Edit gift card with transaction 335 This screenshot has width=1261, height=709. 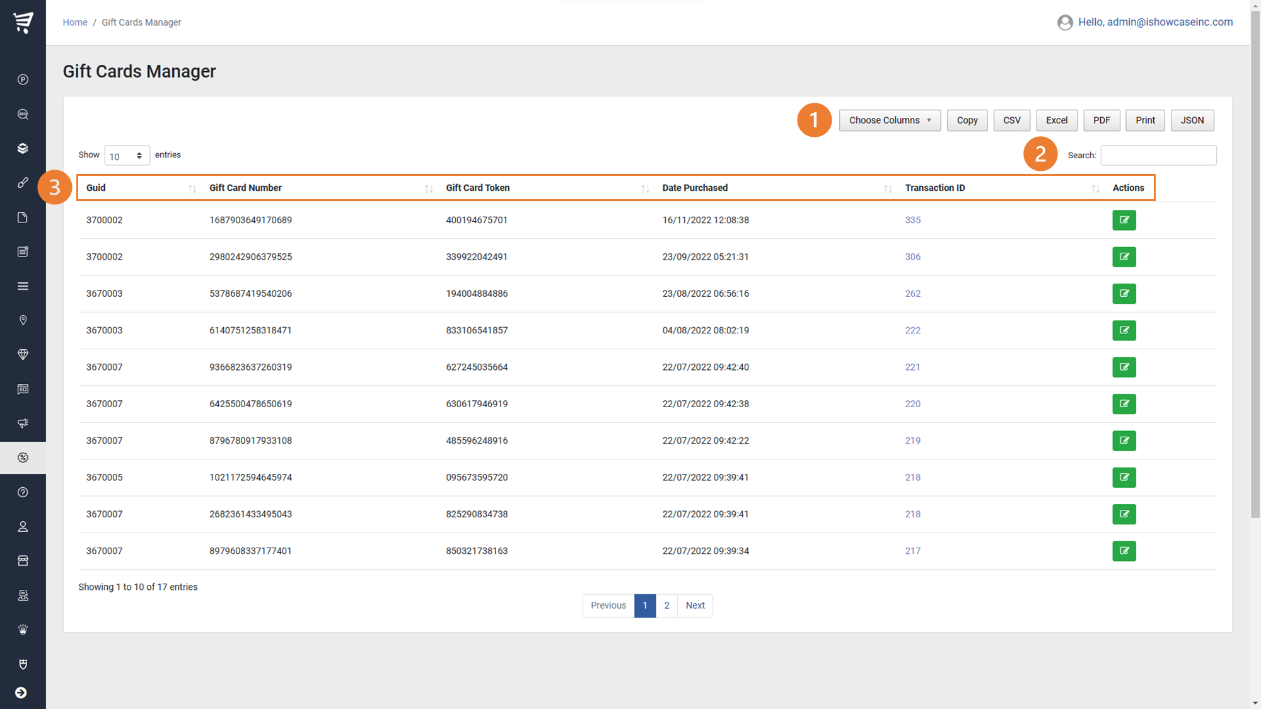1124,220
